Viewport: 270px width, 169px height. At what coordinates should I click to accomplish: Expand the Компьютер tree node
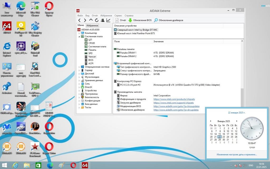79,33
